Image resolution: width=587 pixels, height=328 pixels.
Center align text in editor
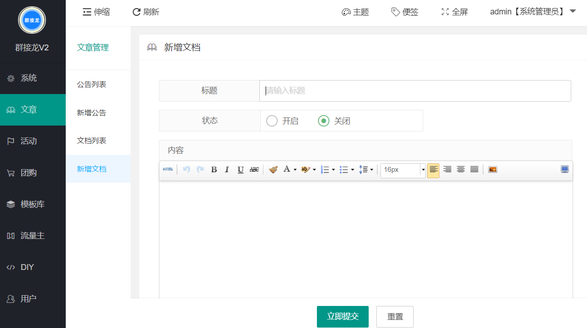coord(461,170)
